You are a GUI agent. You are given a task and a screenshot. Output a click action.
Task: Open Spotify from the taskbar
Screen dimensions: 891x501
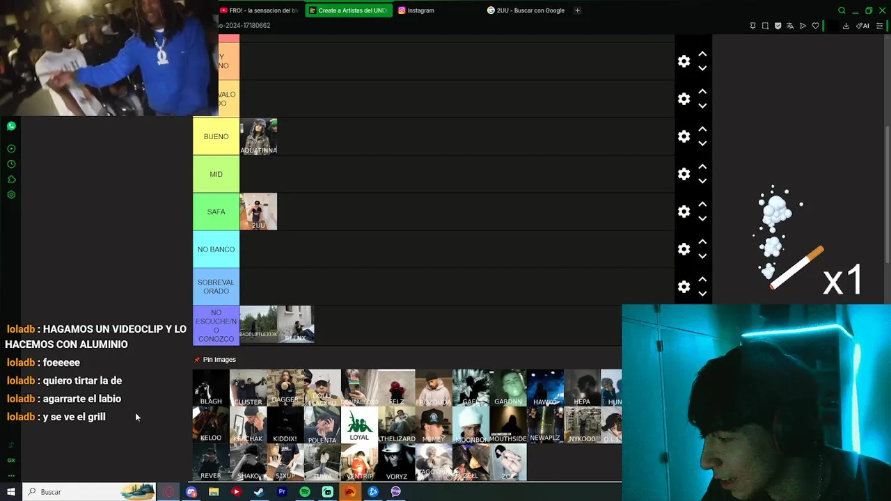pos(305,492)
